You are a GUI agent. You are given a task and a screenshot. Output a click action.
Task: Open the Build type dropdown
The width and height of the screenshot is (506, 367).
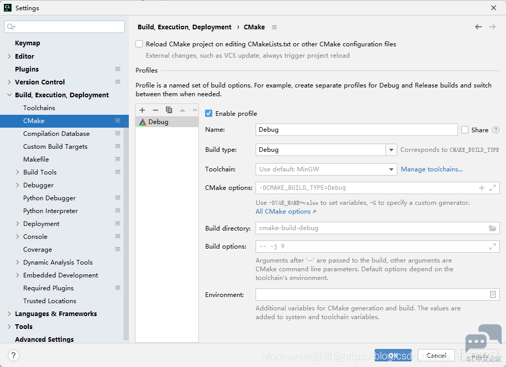click(x=391, y=150)
